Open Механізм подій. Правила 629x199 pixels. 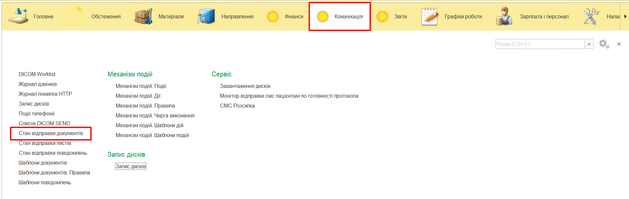pos(145,106)
